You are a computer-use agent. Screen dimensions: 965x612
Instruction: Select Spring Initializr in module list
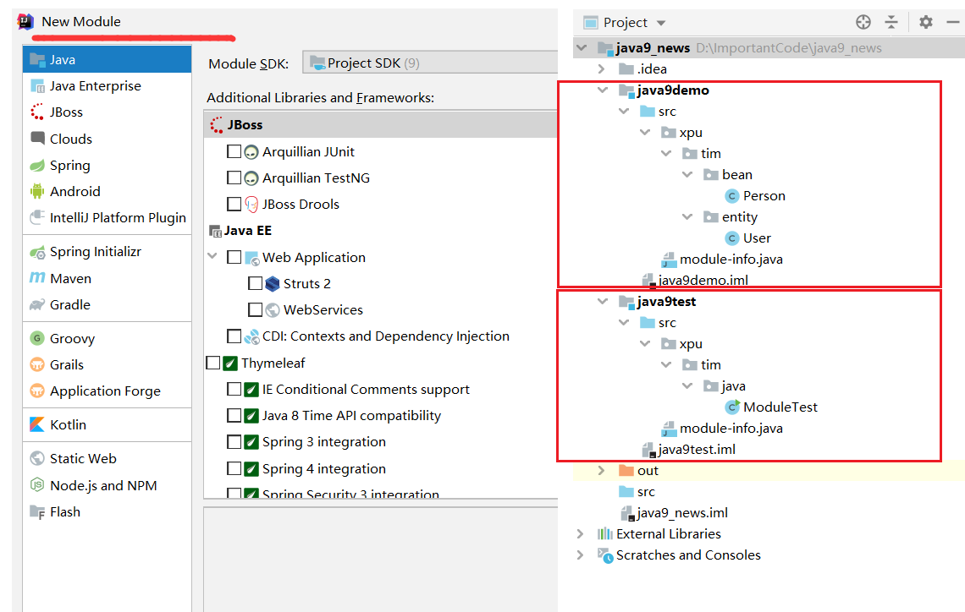click(95, 252)
